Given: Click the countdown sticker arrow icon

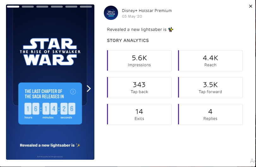Looking at the screenshot, I should coord(73,92).
